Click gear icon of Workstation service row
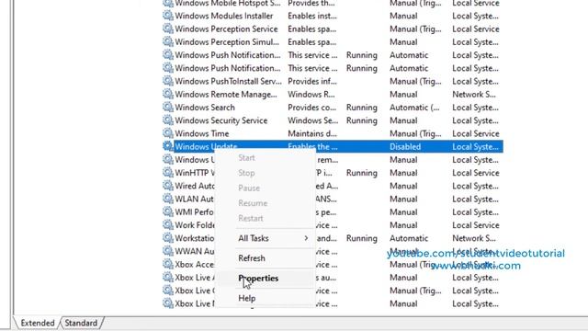Image resolution: width=588 pixels, height=331 pixels. click(167, 238)
